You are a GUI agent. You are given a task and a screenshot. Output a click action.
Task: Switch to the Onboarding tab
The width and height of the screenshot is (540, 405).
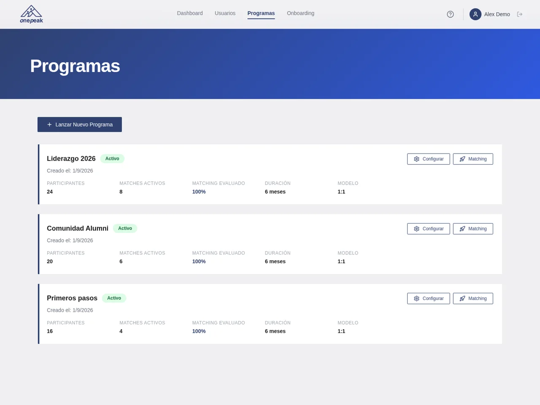(300, 13)
